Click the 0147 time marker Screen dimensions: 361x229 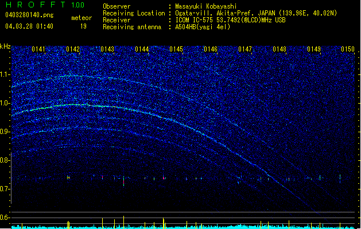(x=245, y=49)
